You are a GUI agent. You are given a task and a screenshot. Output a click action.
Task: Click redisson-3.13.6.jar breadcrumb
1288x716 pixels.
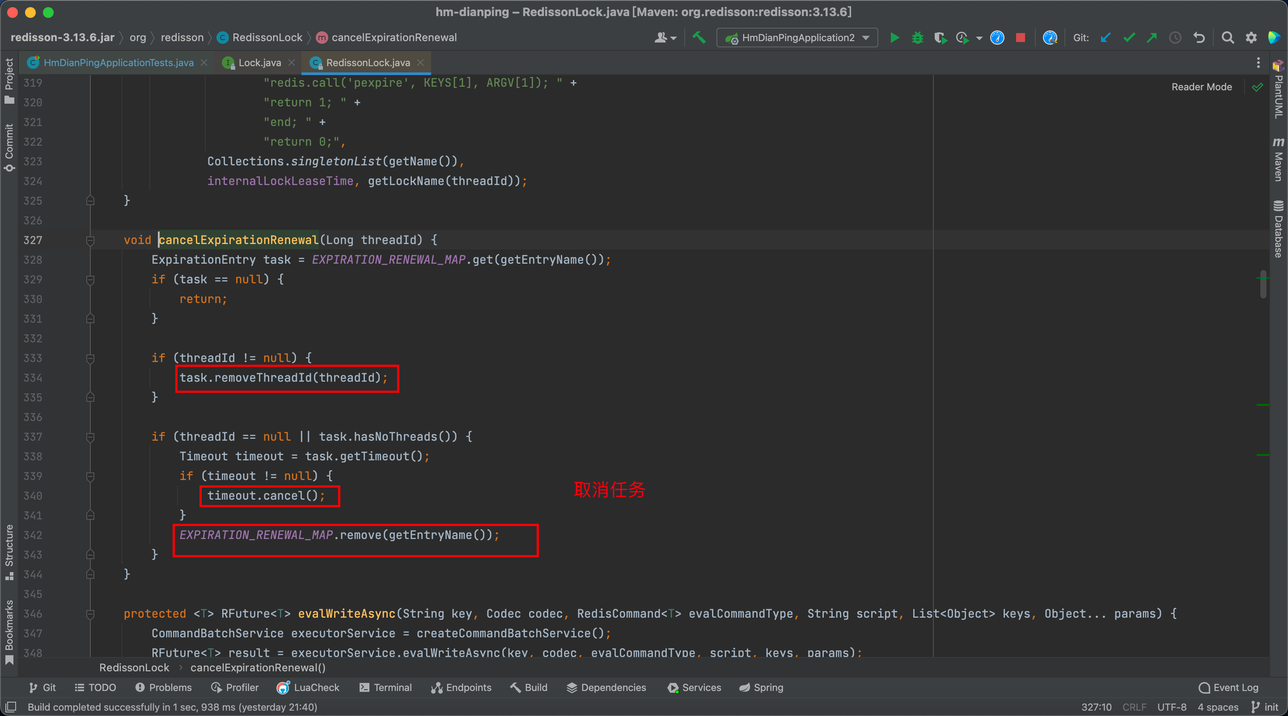tap(62, 38)
